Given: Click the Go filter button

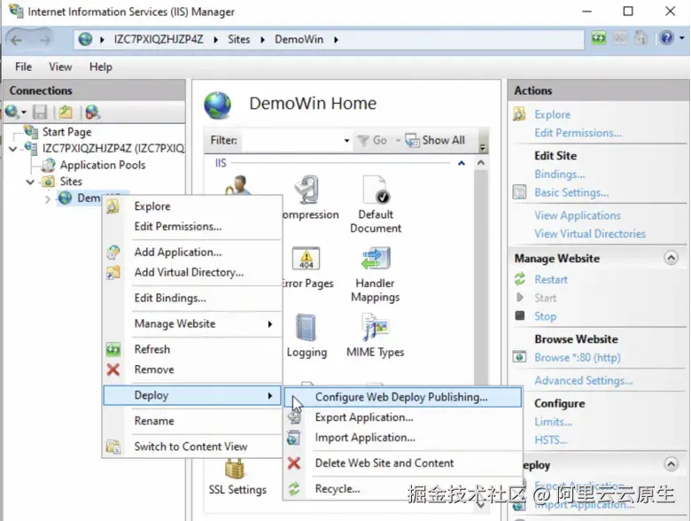Looking at the screenshot, I should [372, 141].
